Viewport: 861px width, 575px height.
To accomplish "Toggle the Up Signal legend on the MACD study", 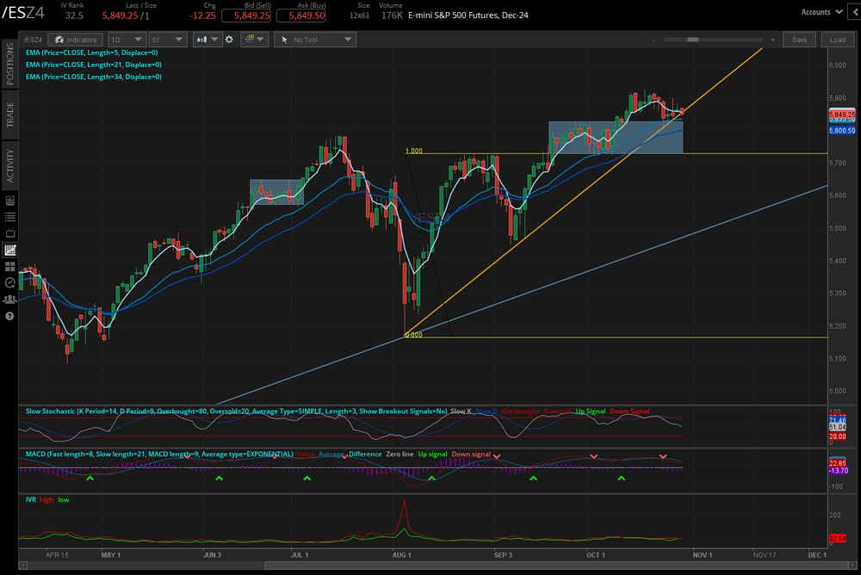I will pyautogui.click(x=432, y=454).
